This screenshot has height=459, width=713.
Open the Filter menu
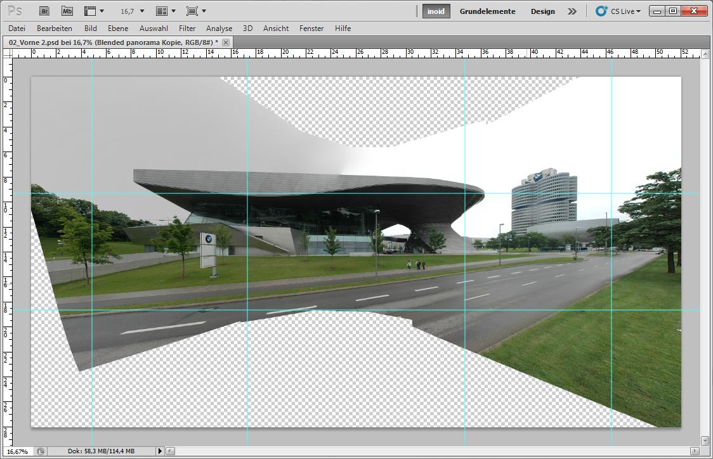(187, 29)
